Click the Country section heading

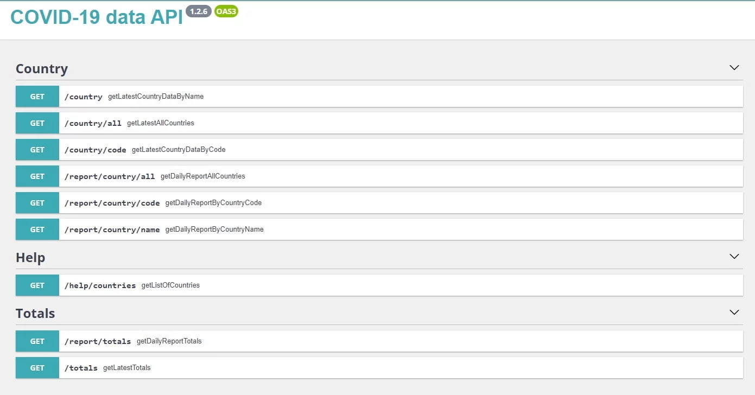pos(42,69)
